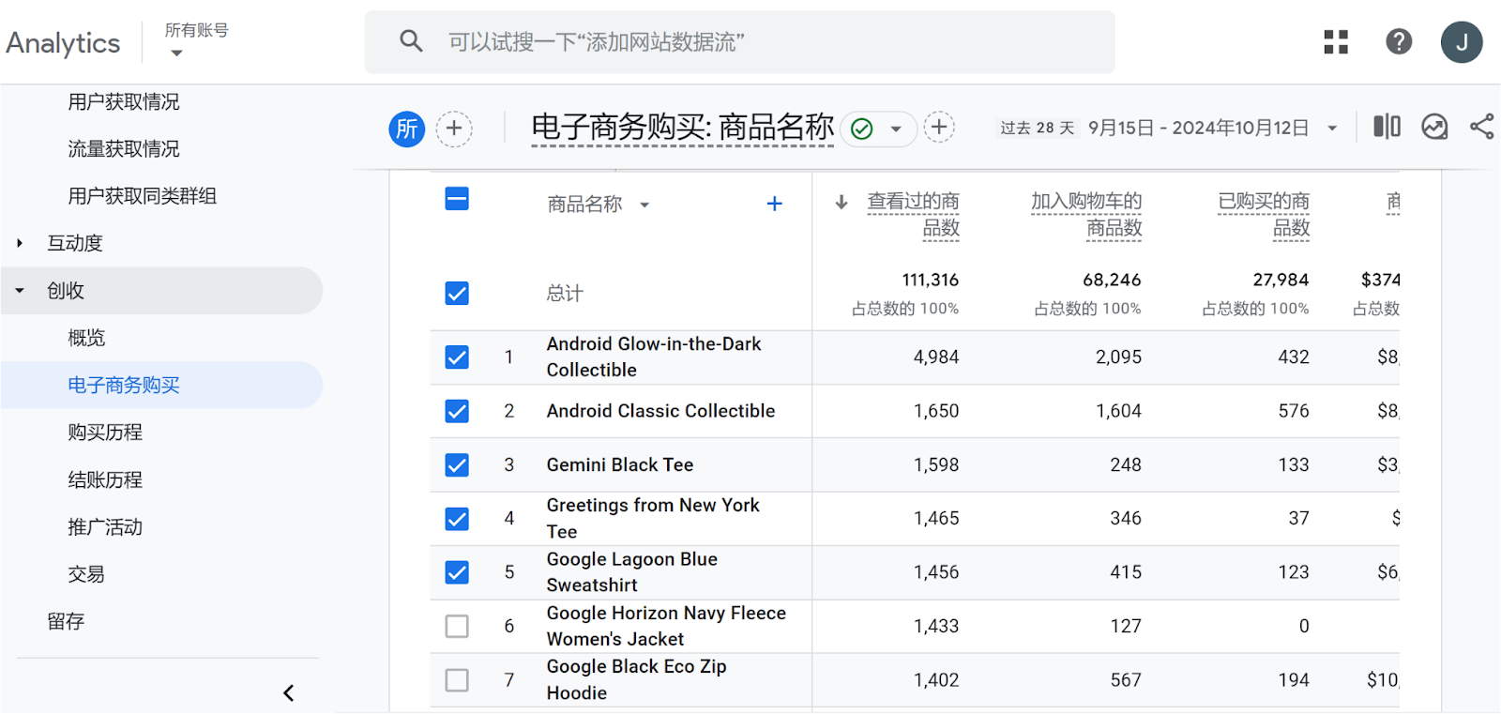The width and height of the screenshot is (1501, 714).
Task: Open 用户获取情况 report
Action: pyautogui.click(x=124, y=101)
